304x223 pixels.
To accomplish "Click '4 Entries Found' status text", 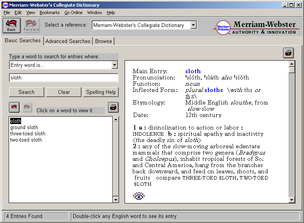I will [x=24, y=216].
